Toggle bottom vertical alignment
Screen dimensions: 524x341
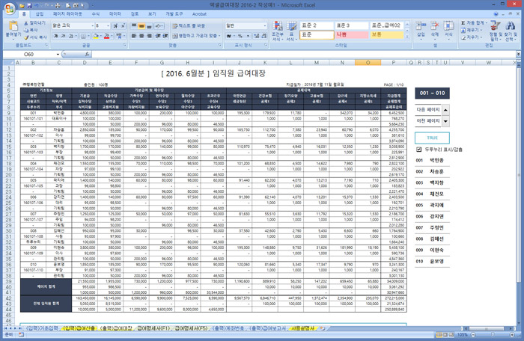149,25
